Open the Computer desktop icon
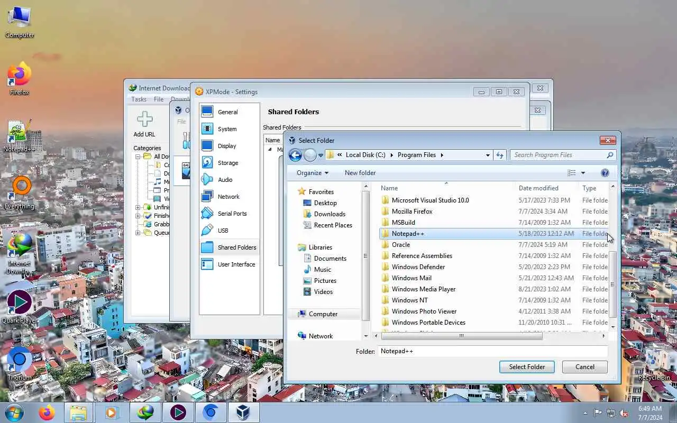Image resolution: width=677 pixels, height=423 pixels. 20,23
